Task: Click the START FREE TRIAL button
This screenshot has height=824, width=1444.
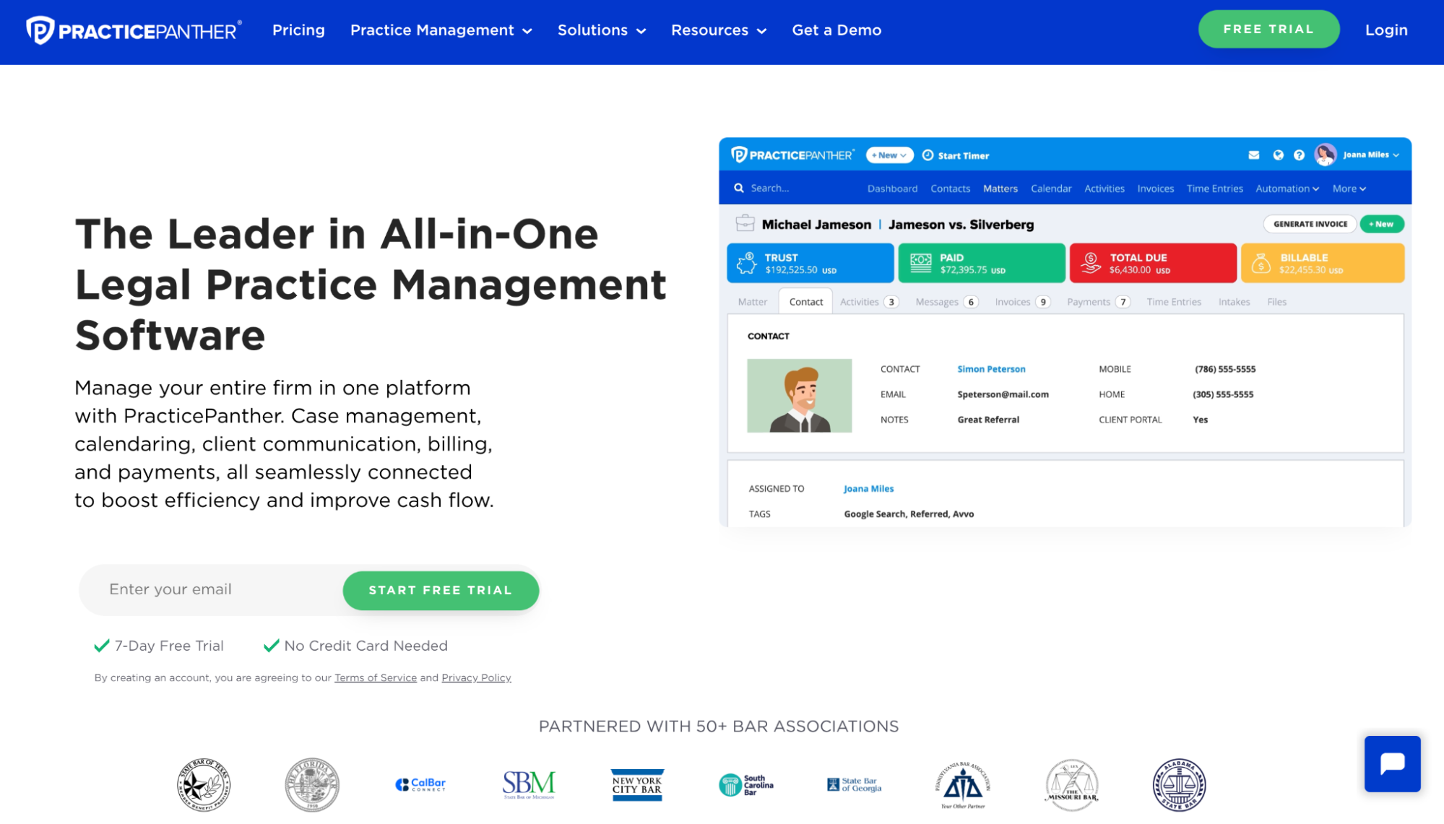Action: 441,590
